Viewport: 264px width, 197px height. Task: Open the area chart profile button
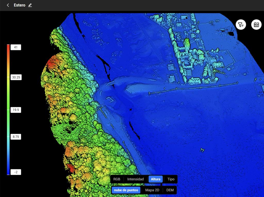256,25
